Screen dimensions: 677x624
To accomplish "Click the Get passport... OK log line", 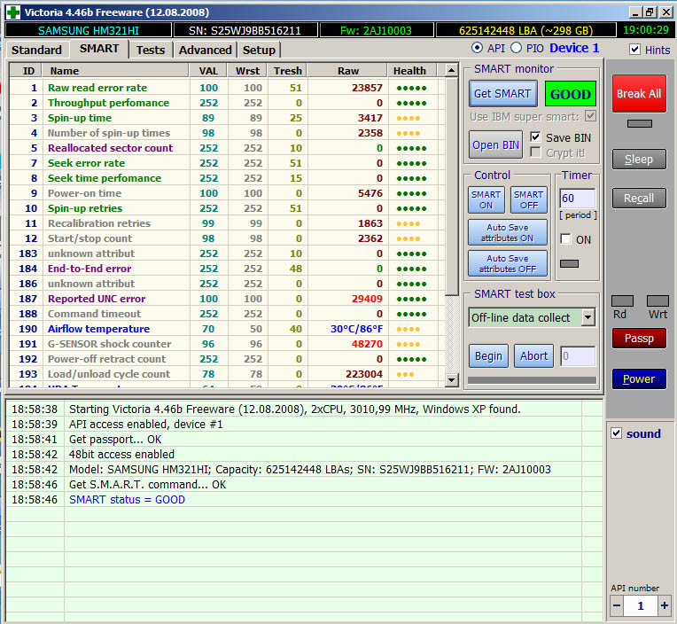I will coord(115,439).
